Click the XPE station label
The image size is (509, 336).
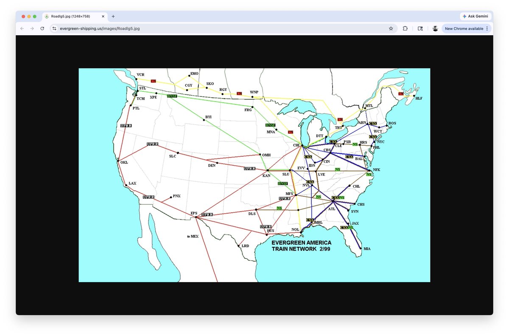[x=153, y=97]
